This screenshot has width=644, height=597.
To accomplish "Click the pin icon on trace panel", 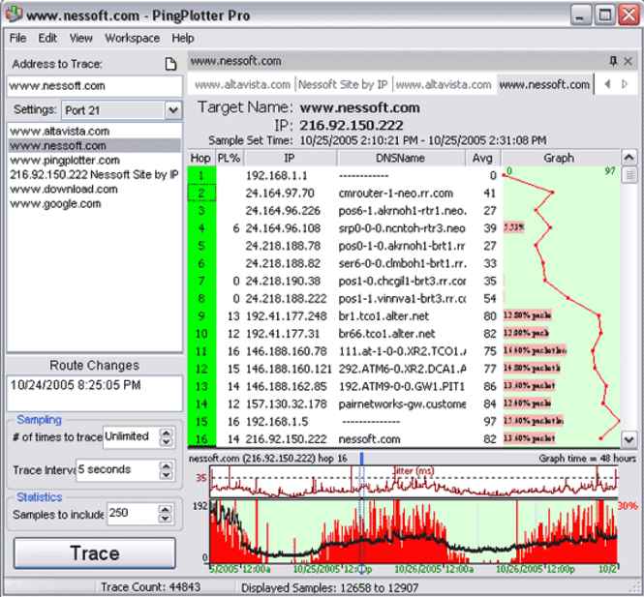I will pos(613,61).
